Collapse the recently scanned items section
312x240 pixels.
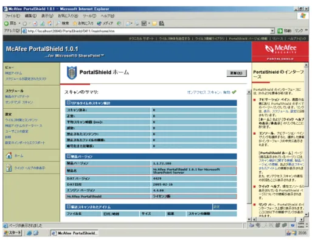(69, 206)
